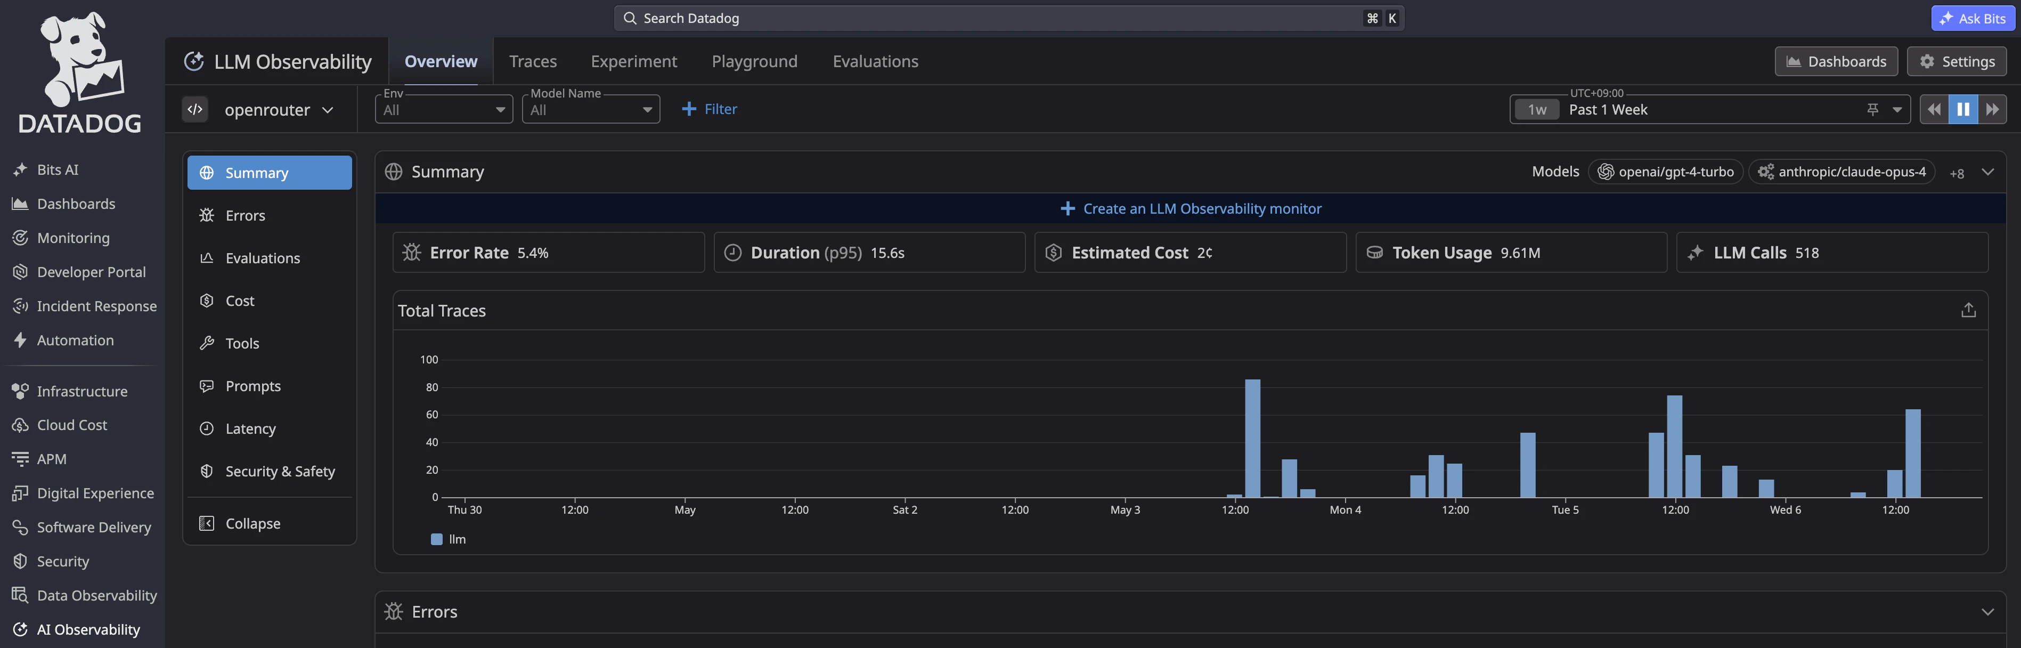Select Latency in the section menu
The width and height of the screenshot is (2021, 648).
(x=269, y=428)
